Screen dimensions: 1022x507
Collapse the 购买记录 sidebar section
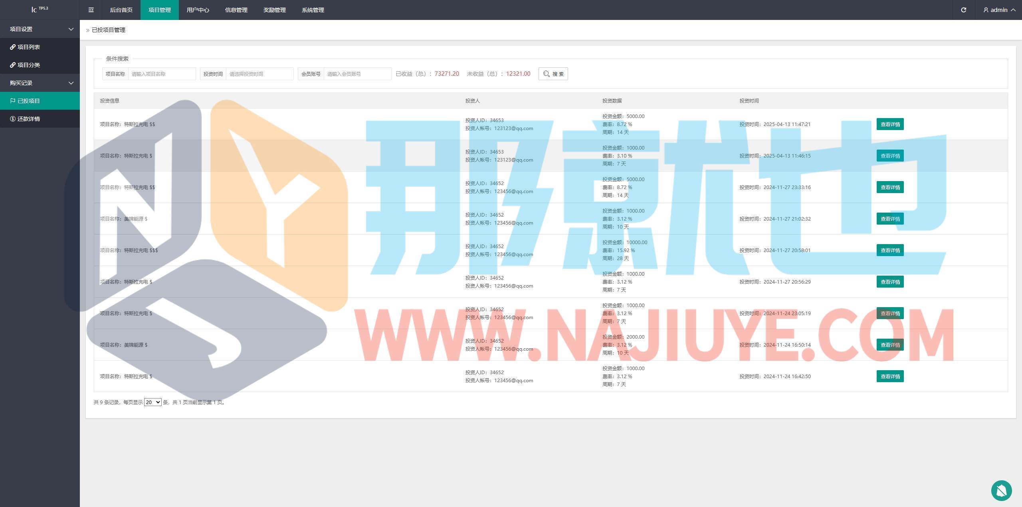[40, 83]
